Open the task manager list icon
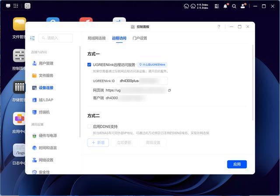Viewport: 280px width, 196px height. [x=217, y=6]
